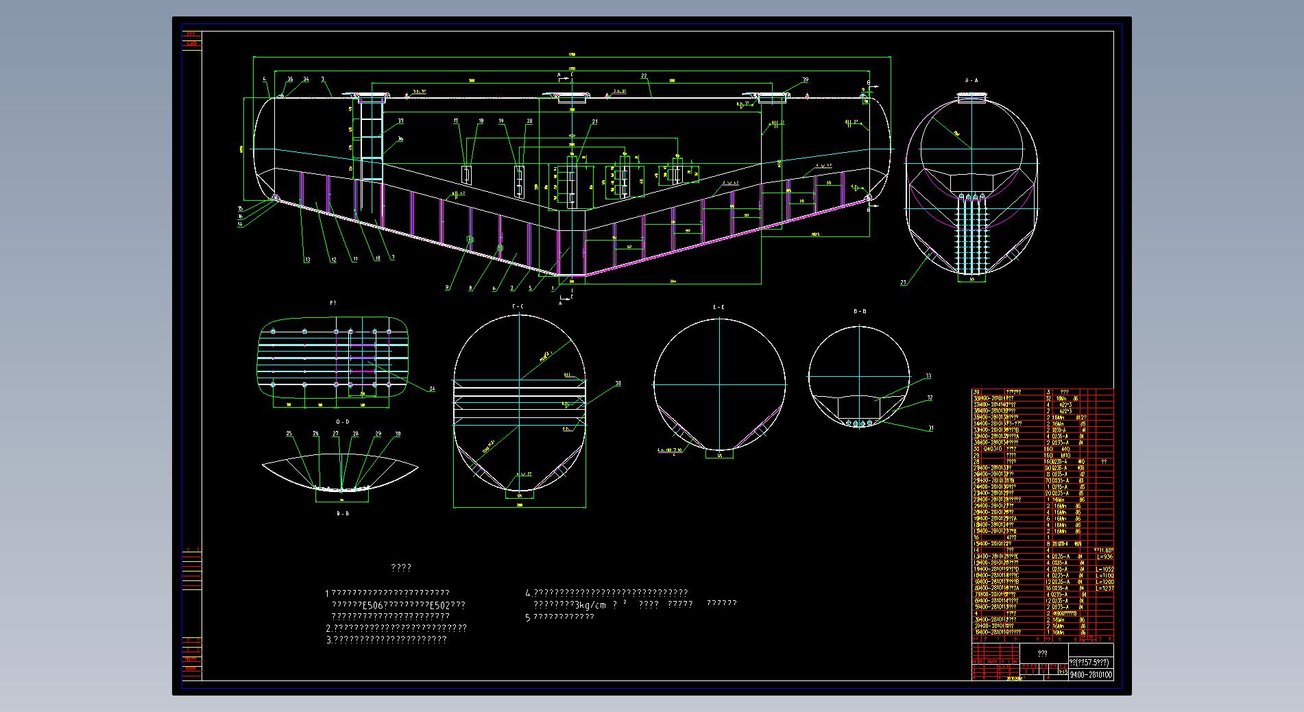The width and height of the screenshot is (1304, 712).
Task: Click the note line containing 3kg/cm
Action: (635, 604)
